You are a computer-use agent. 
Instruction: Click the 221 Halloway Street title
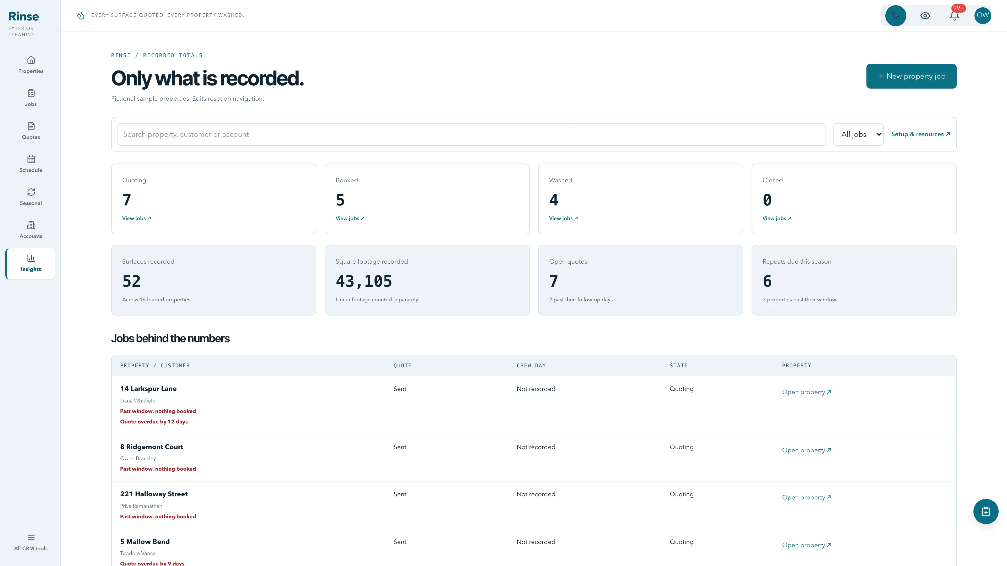coord(154,494)
